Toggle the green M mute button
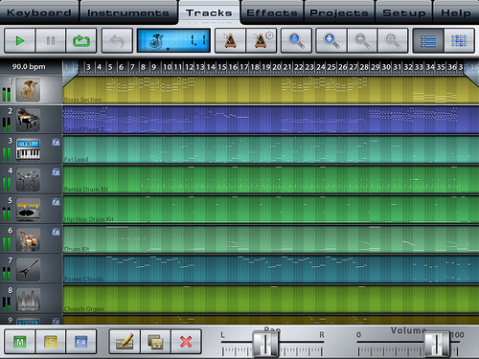 (x=20, y=342)
